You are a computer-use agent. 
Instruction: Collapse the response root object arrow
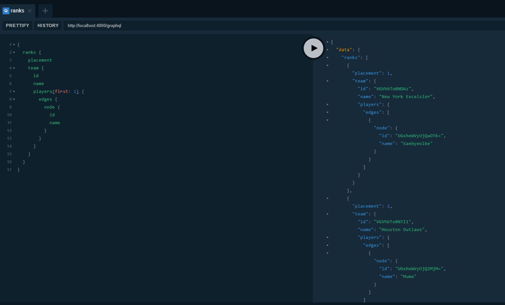tap(328, 42)
